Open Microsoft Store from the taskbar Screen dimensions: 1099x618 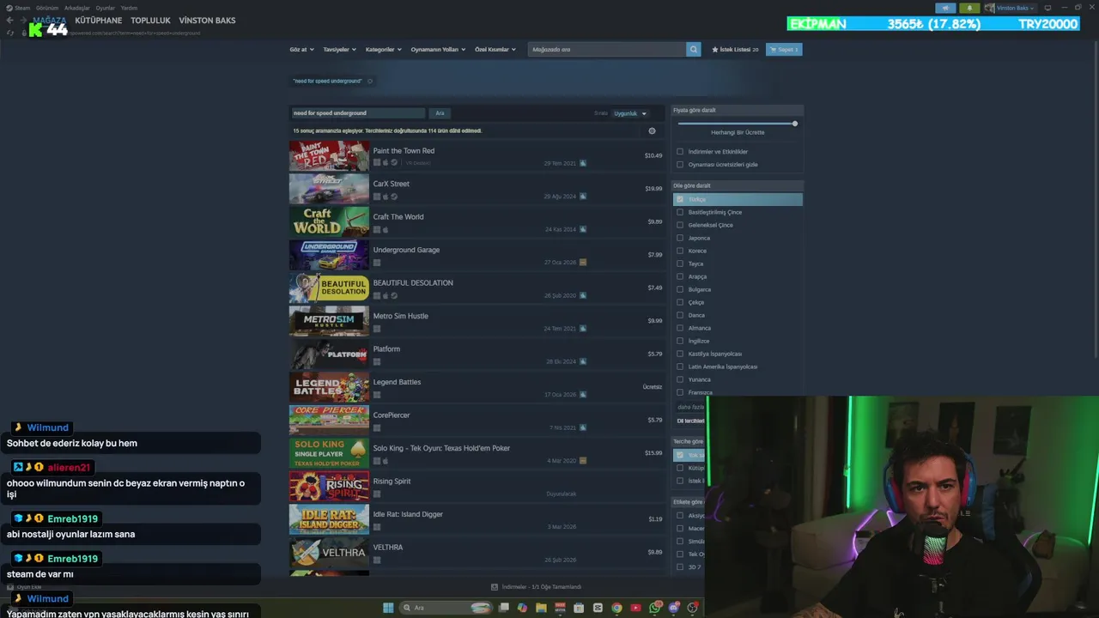[579, 608]
